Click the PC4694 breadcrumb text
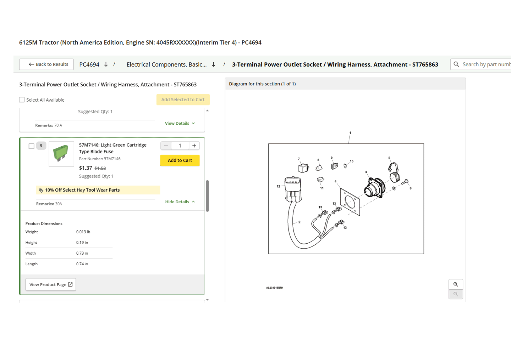The width and height of the screenshot is (511, 340). (x=89, y=64)
